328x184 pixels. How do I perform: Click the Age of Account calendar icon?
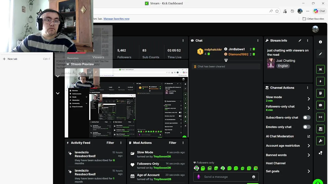(x=132, y=176)
